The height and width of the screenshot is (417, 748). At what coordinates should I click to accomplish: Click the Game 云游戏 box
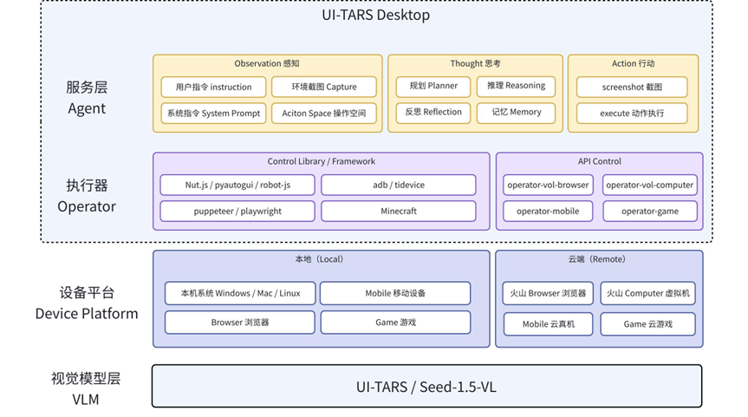pyautogui.click(x=647, y=324)
